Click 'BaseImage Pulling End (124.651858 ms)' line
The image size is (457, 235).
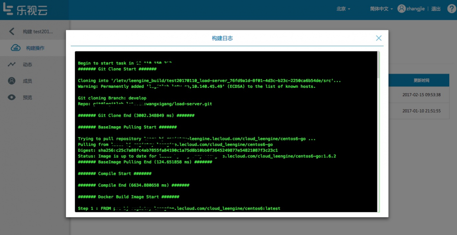pyautogui.click(x=145, y=162)
